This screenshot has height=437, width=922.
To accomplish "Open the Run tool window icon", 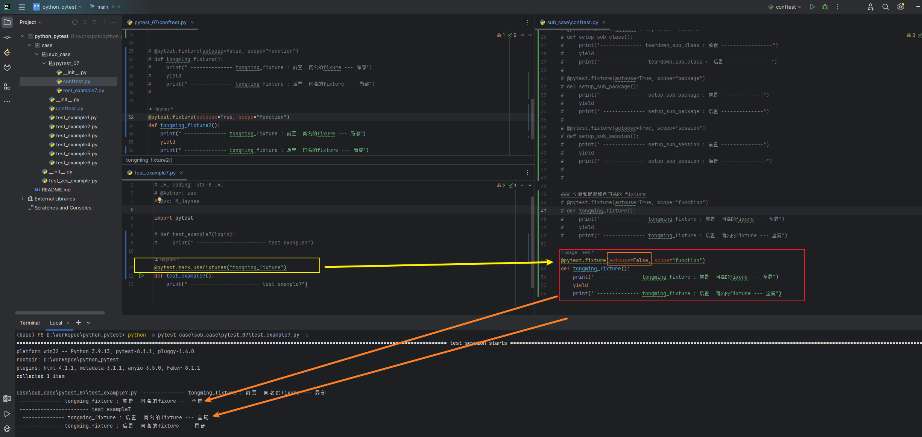I will tap(7, 414).
